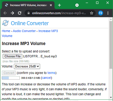Click the Online Converter logo icon
The height and width of the screenshot is (101, 113).
[5, 23]
